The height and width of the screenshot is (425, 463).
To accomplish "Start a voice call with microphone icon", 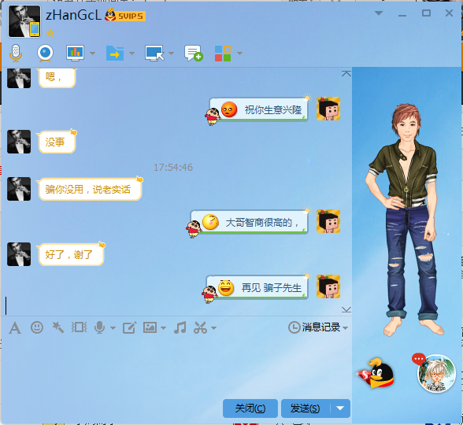I will click(16, 54).
